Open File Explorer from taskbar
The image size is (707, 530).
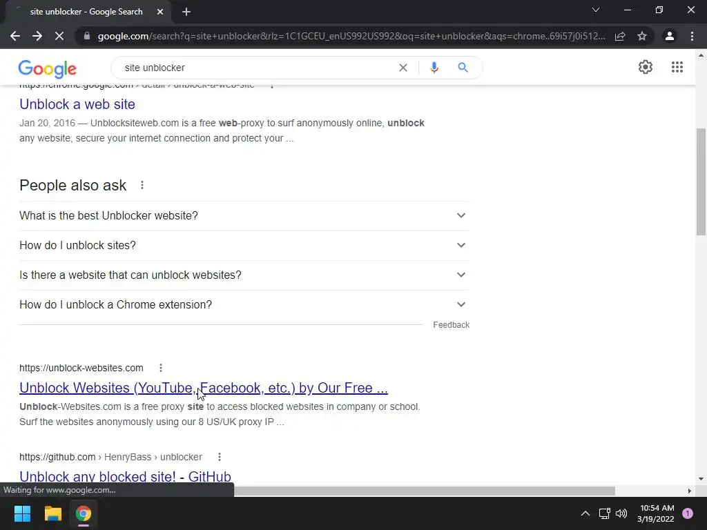[52, 513]
